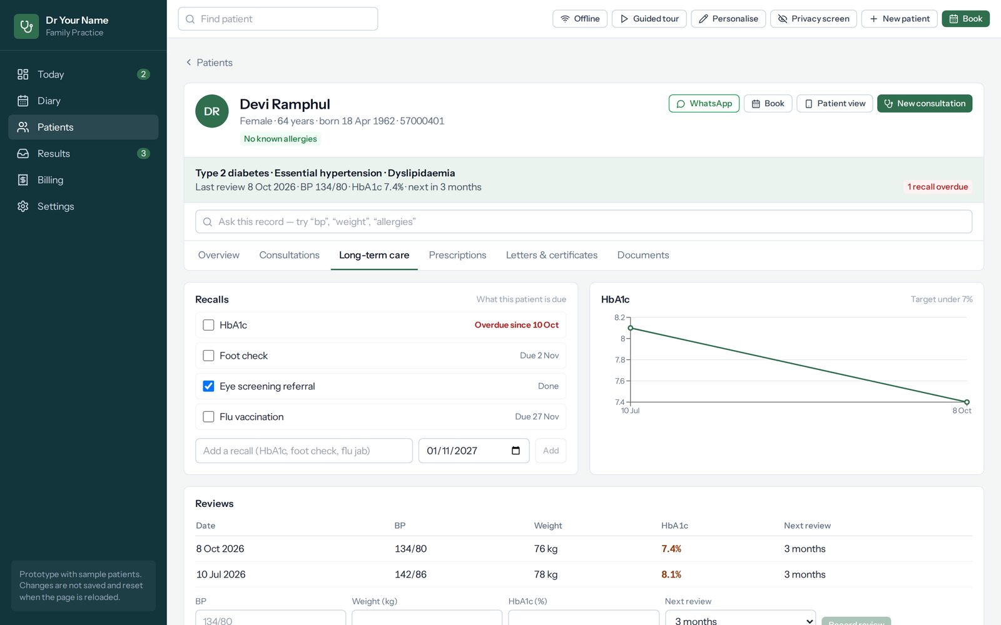1001x625 pixels.
Task: Click the Today dashboard grid icon
Action: point(23,74)
